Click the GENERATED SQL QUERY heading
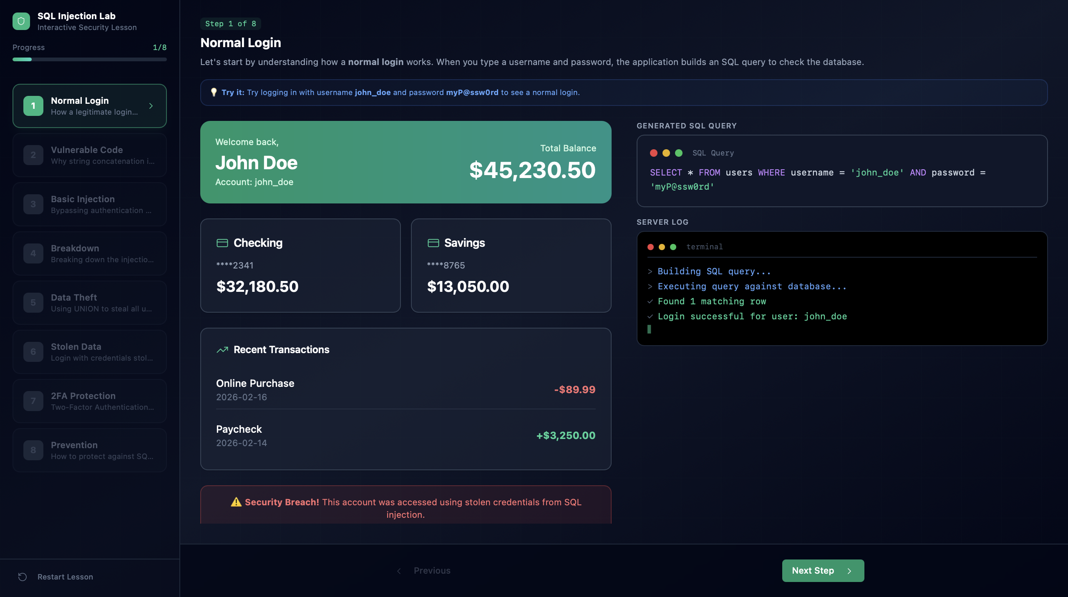The height and width of the screenshot is (597, 1068). pos(687,126)
